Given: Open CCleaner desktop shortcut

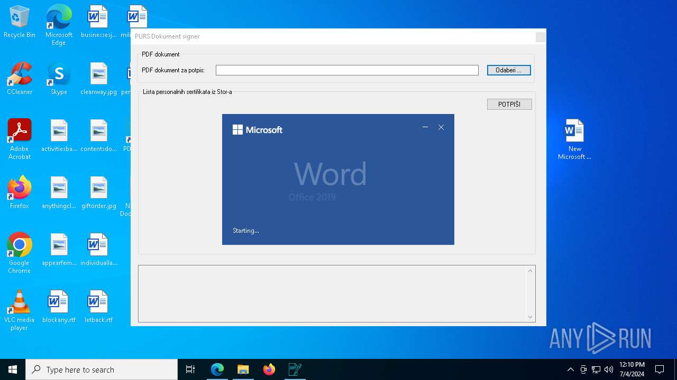Looking at the screenshot, I should tap(19, 79).
